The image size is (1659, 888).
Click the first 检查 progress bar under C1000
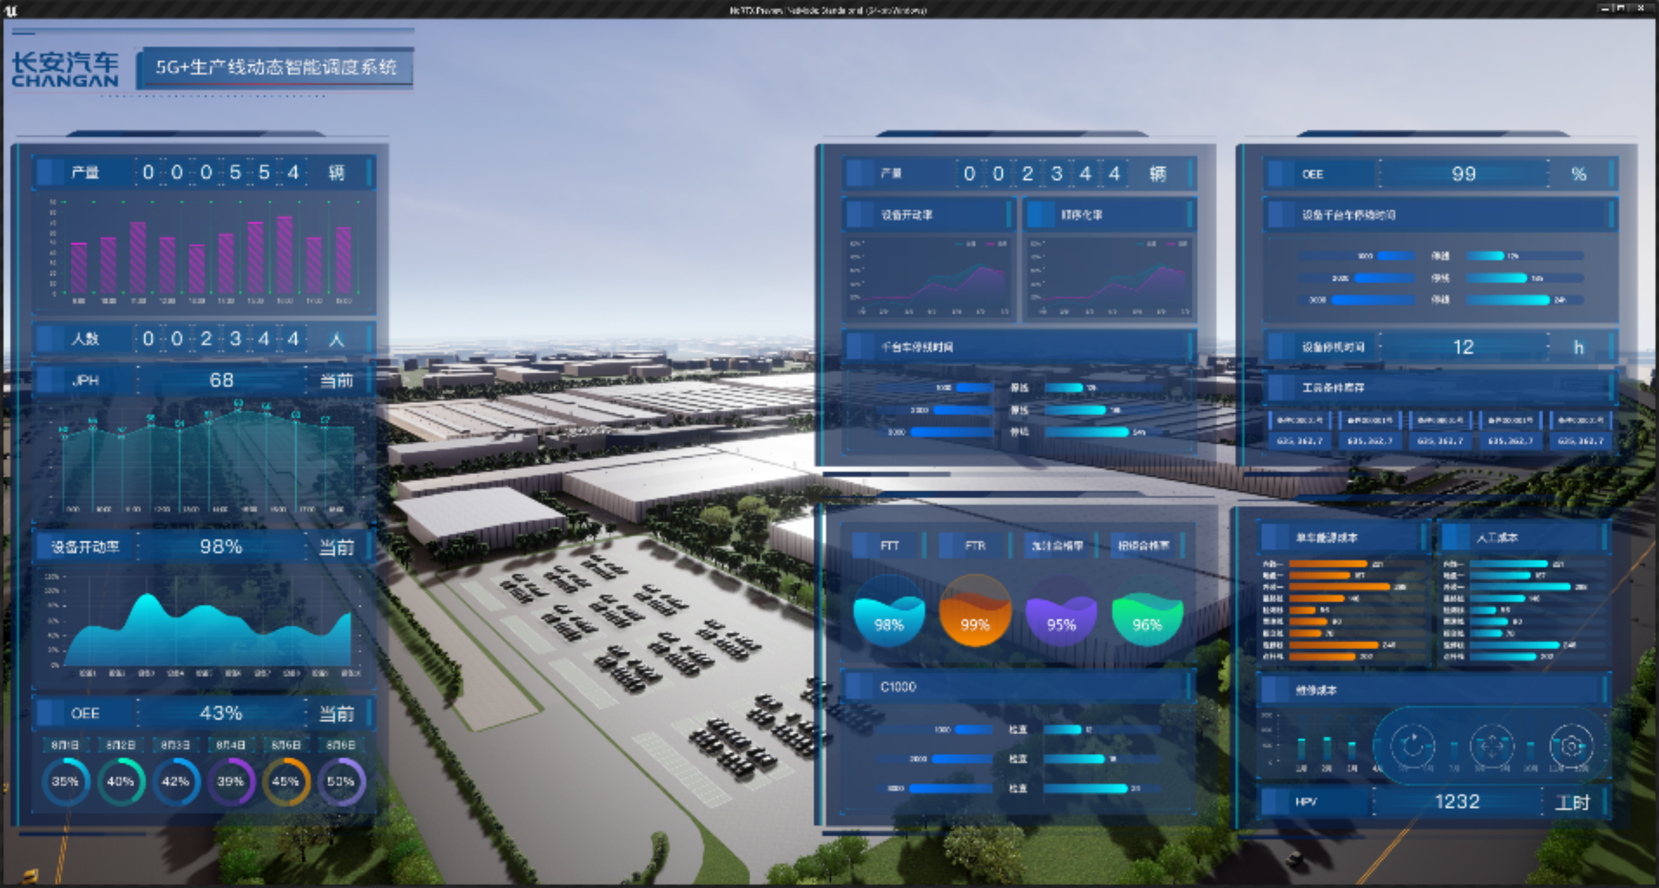pyautogui.click(x=1063, y=729)
